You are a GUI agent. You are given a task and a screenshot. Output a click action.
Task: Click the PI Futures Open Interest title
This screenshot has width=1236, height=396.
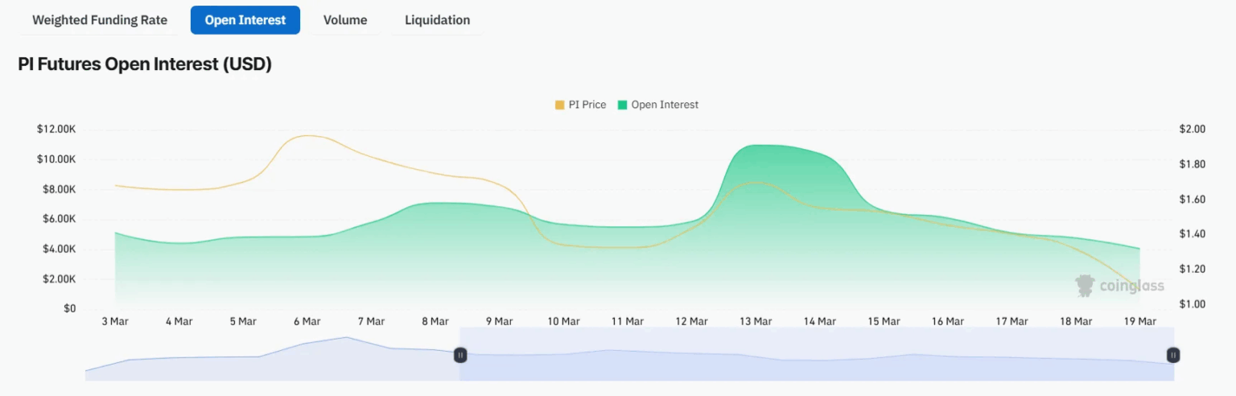tap(145, 65)
